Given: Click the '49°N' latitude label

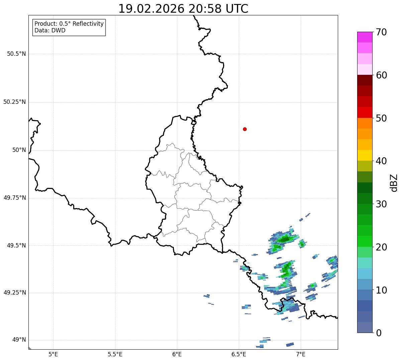Looking at the screenshot, I should 19,340.
